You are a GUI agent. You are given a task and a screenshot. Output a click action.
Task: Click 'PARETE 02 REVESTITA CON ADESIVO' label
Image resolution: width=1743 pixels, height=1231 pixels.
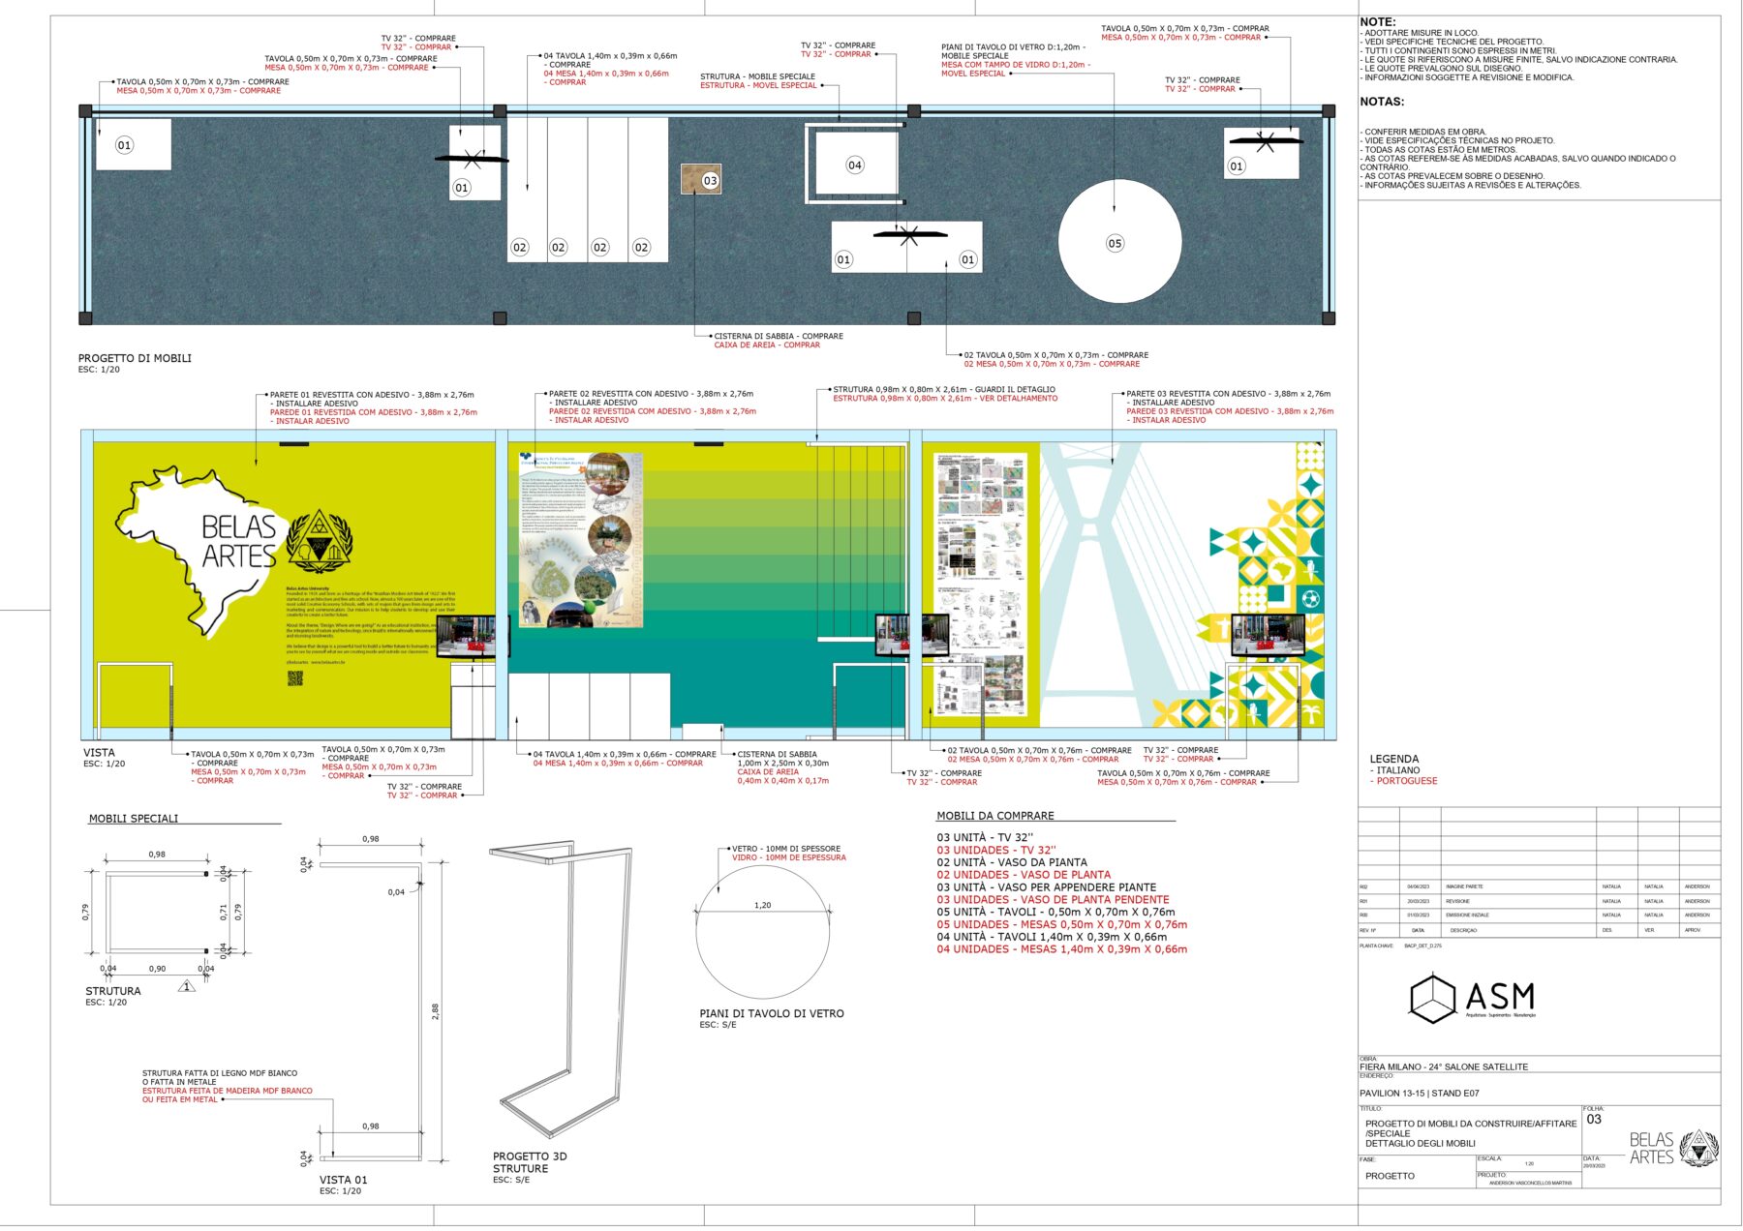click(651, 394)
